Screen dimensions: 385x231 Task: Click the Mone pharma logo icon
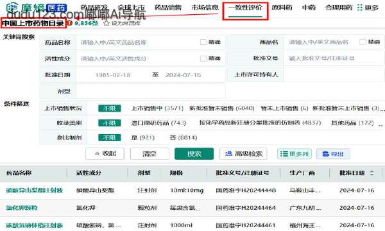[12, 8]
